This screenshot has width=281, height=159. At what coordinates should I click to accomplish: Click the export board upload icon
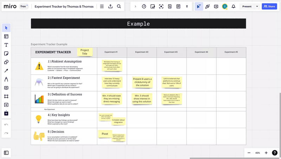110,6
